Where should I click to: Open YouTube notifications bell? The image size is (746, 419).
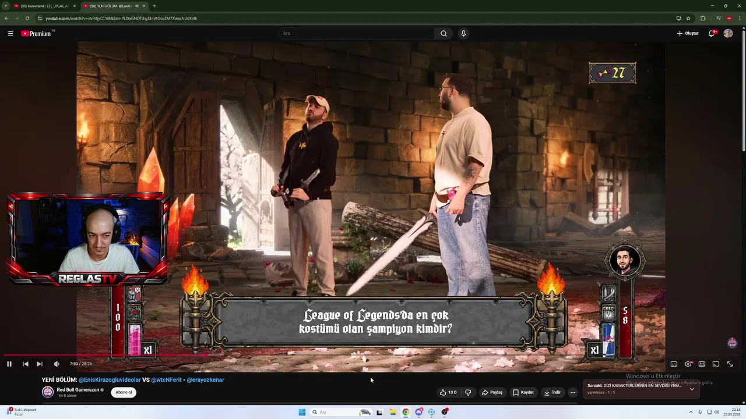(x=712, y=33)
